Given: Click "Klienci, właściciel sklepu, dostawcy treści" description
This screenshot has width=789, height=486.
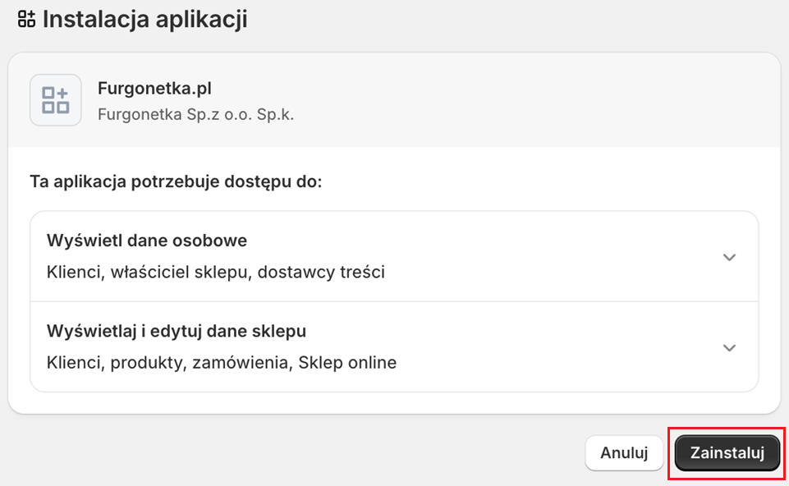Looking at the screenshot, I should tap(216, 272).
